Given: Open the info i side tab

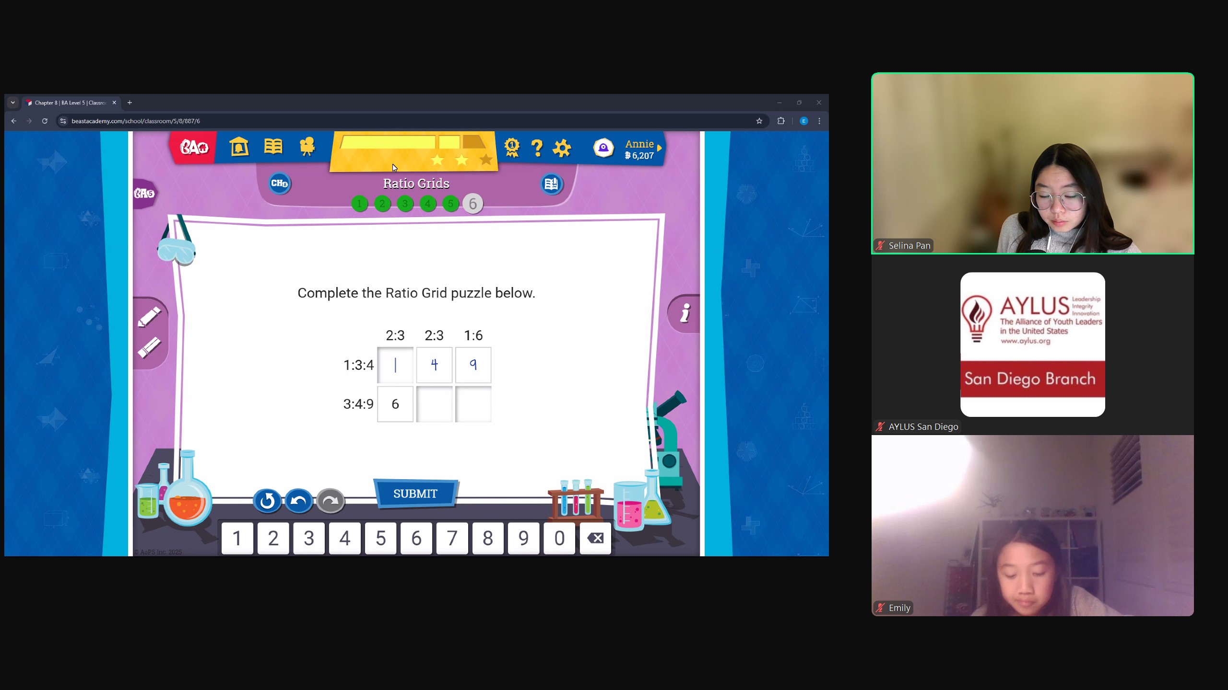Looking at the screenshot, I should (685, 313).
